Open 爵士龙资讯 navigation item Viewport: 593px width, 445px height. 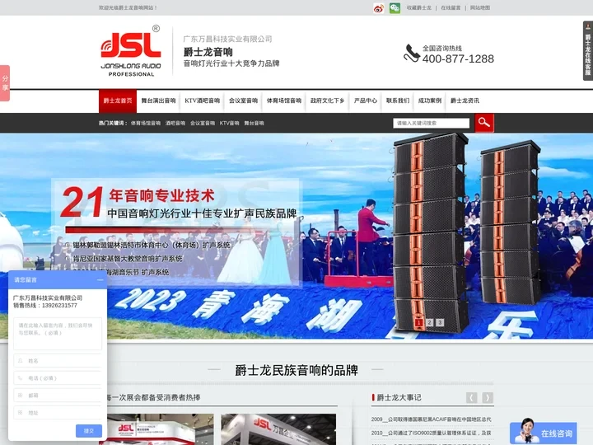(465, 101)
